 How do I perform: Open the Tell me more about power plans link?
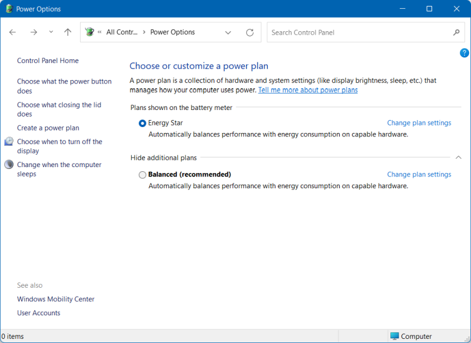pos(308,89)
